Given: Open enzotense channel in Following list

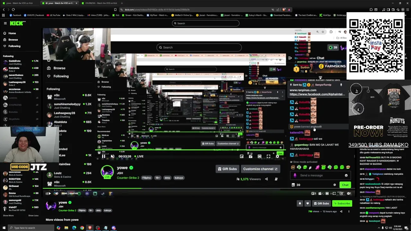Looking at the screenshot, I should click(21, 90).
